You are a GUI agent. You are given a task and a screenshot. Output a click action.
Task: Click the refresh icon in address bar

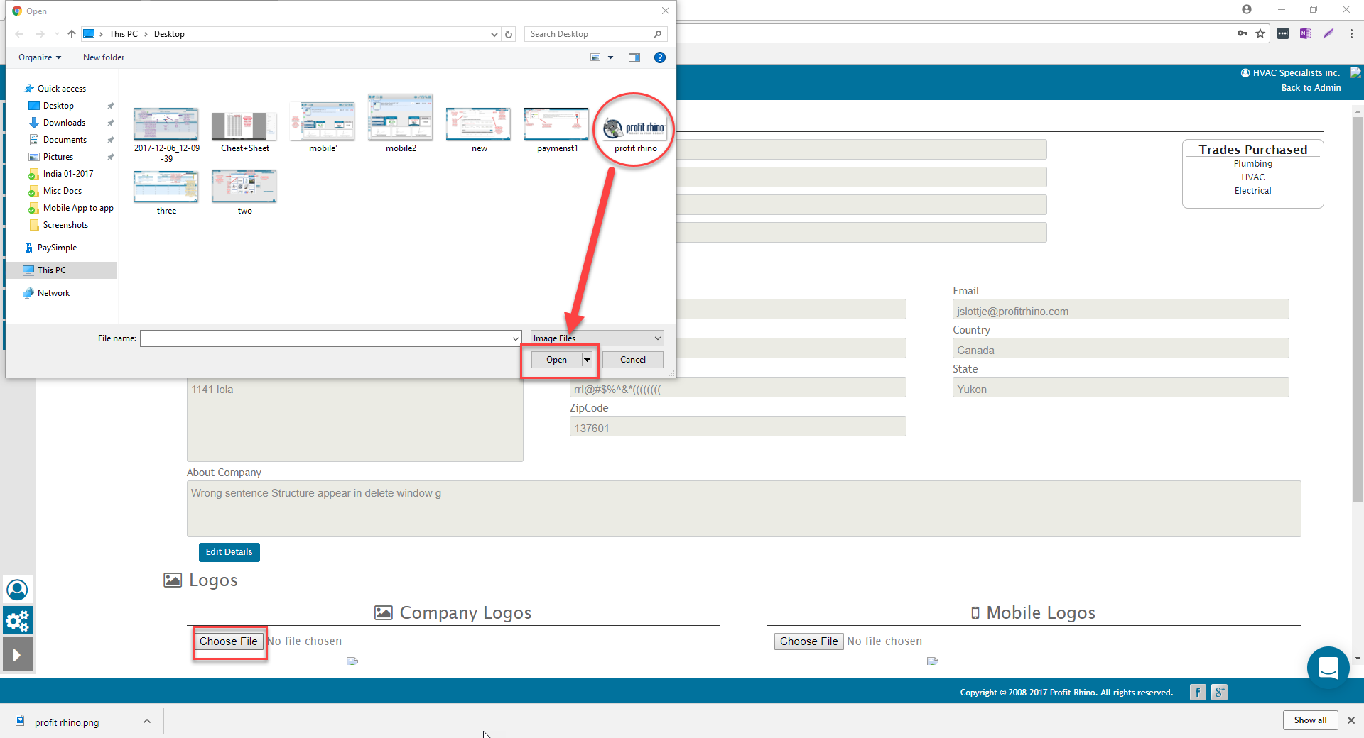click(x=509, y=34)
